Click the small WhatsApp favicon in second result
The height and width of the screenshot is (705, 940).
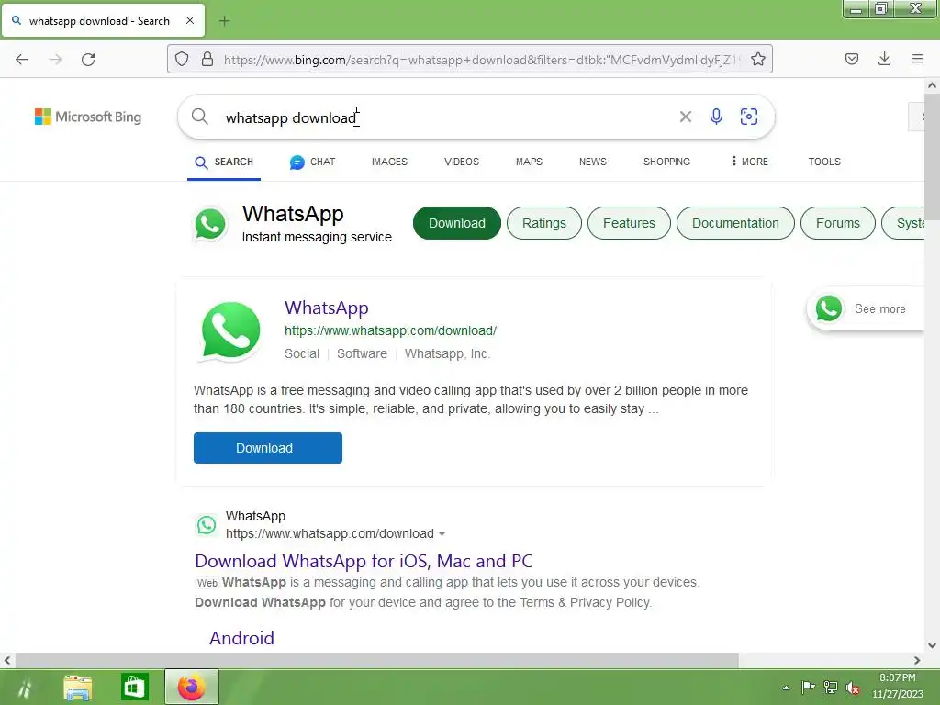(207, 525)
